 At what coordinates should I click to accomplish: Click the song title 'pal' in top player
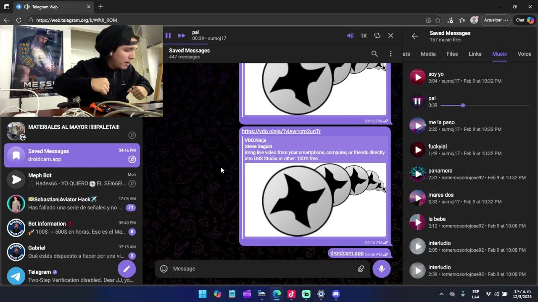coord(195,32)
